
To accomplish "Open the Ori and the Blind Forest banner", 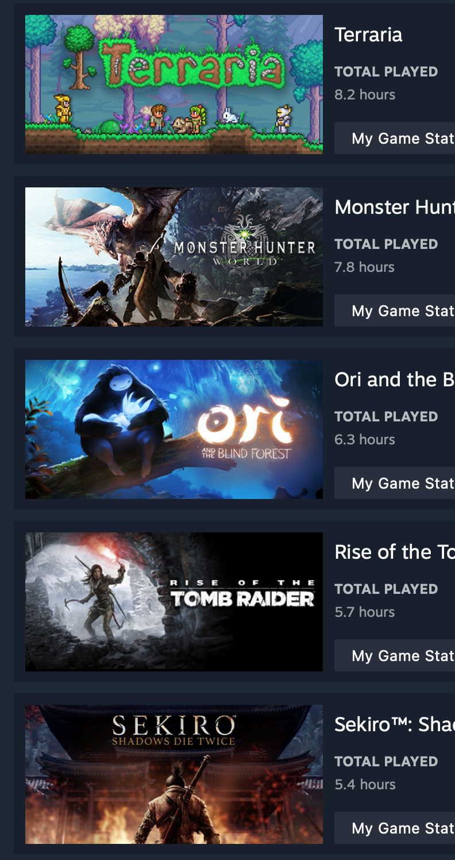I will click(174, 429).
